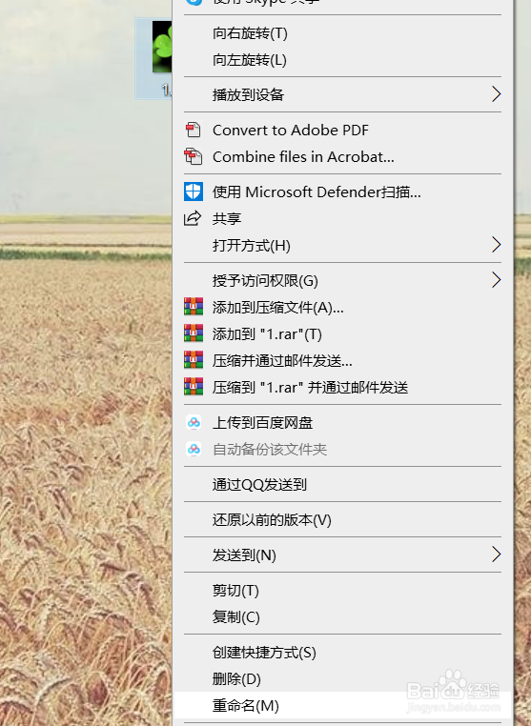Image resolution: width=531 pixels, height=726 pixels.
Task: Choose 创建快捷方式(S) entry
Action: tap(343, 653)
